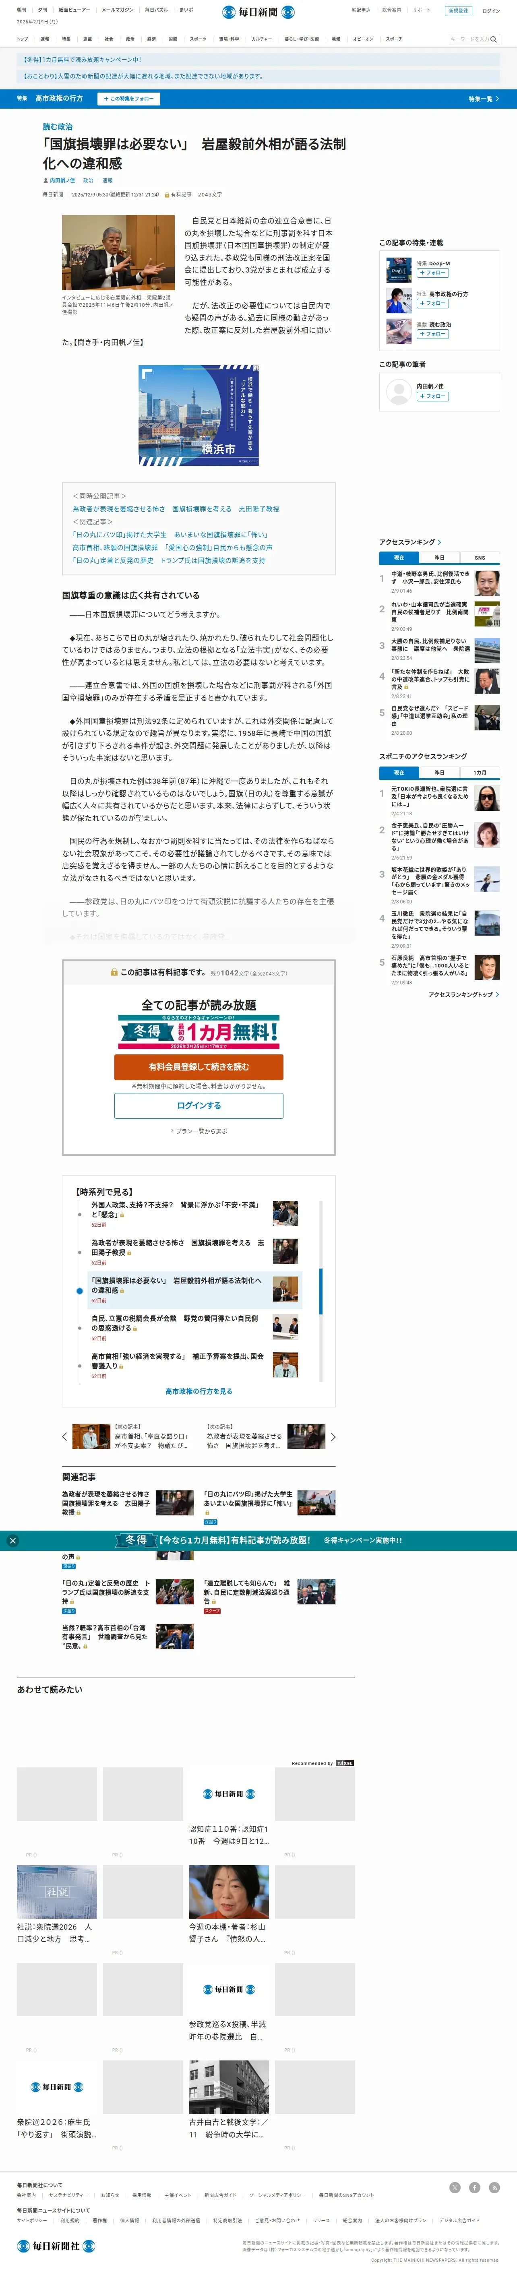This screenshot has height=2273, width=517.
Task: Switch スポニチ ranking to 1カ月 tab
Action: [x=480, y=772]
